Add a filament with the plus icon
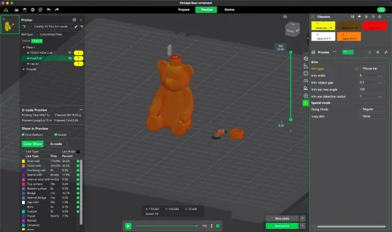 tap(366, 17)
